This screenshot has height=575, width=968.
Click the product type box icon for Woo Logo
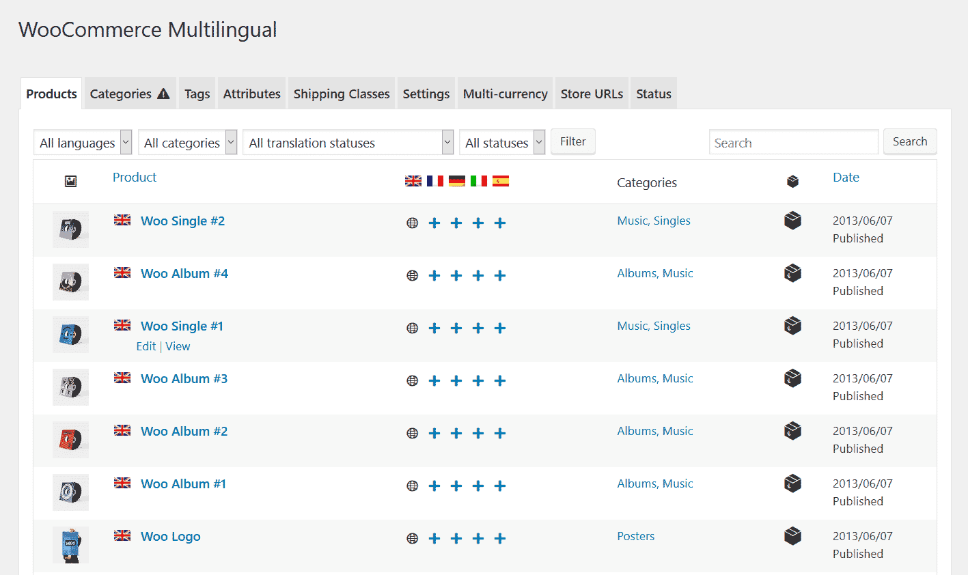click(792, 536)
